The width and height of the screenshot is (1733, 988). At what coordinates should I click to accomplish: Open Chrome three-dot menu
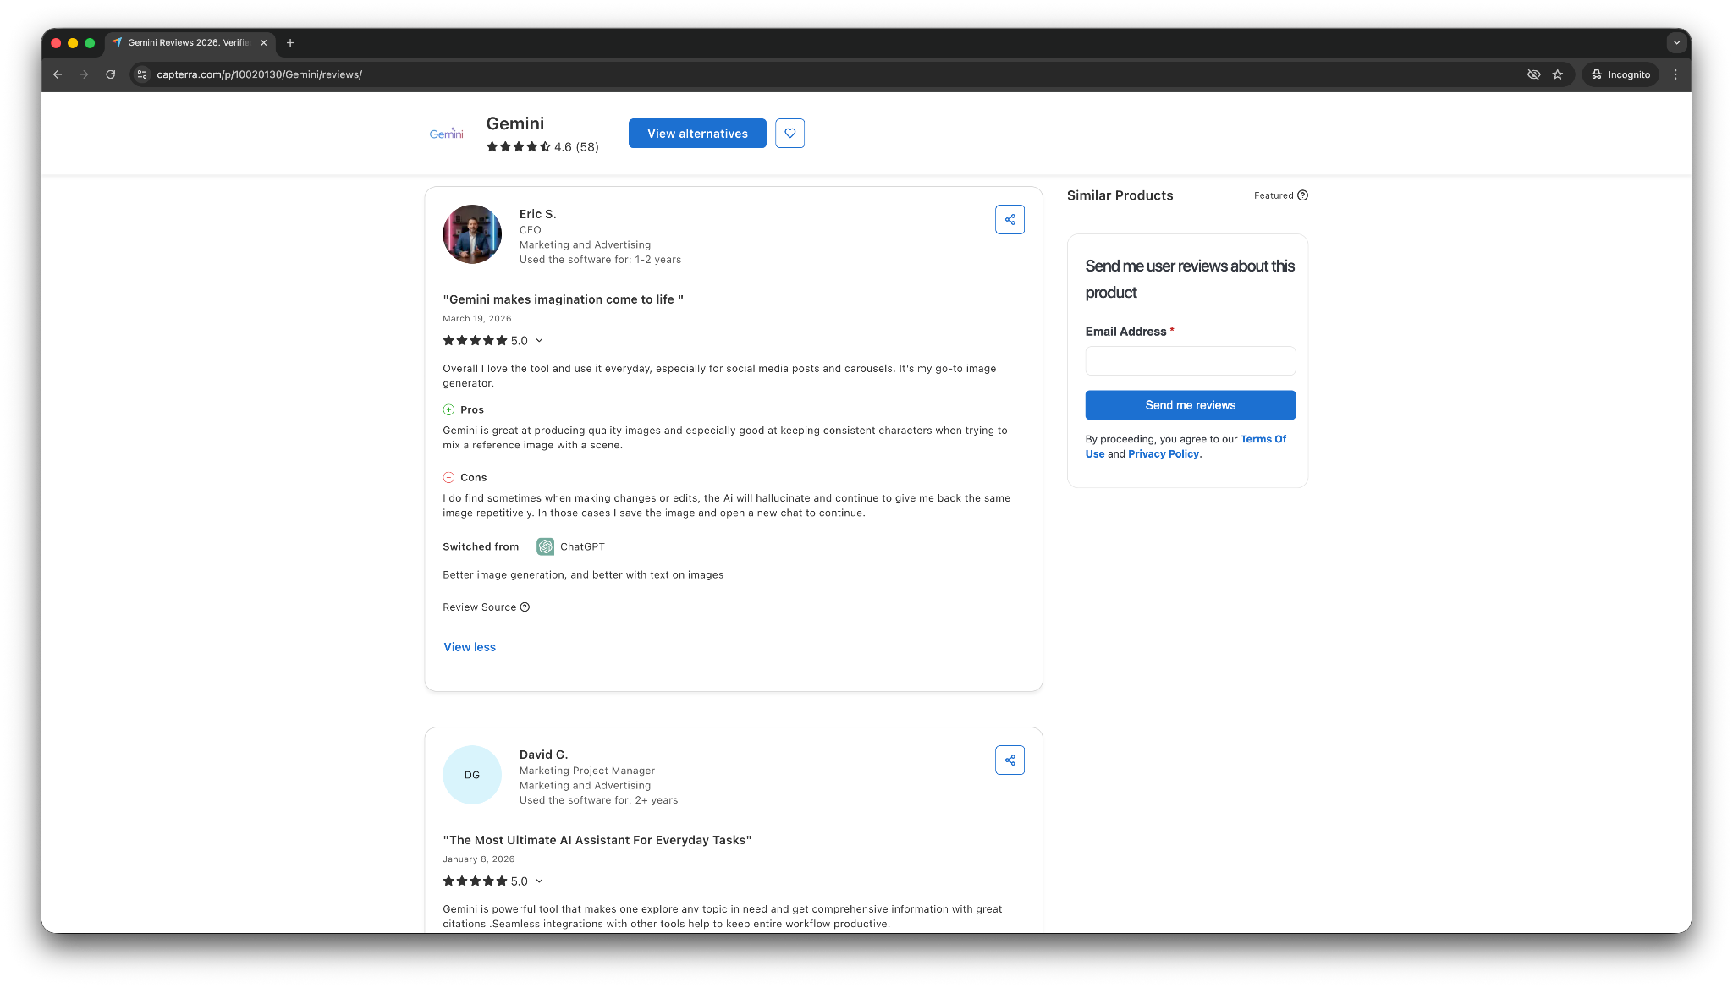[x=1675, y=74]
